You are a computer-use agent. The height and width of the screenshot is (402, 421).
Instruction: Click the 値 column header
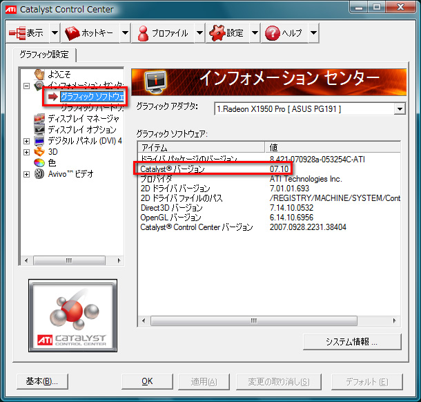(x=333, y=147)
